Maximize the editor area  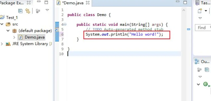[x=185, y=2]
